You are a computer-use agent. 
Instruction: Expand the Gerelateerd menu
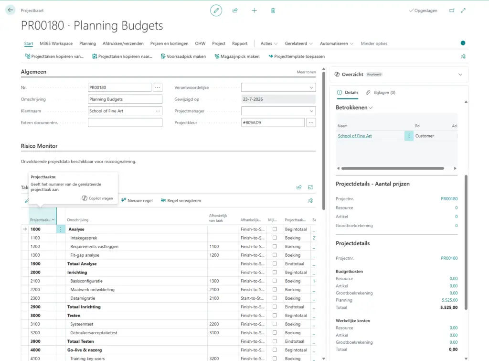tap(299, 44)
